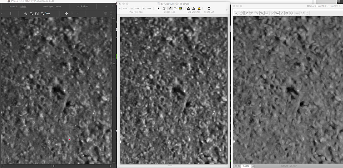The image size is (343, 168).
Task: Select Photo Ninja pan/move arrows tool
Action: tap(66, 13)
